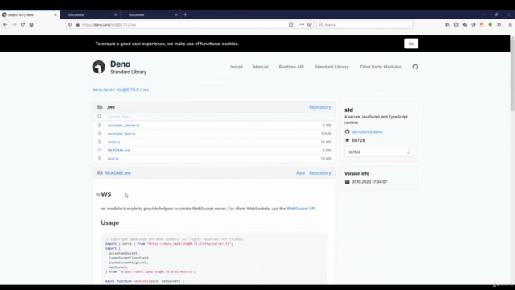Click Raw link in README header
The width and height of the screenshot is (515, 290).
point(300,173)
